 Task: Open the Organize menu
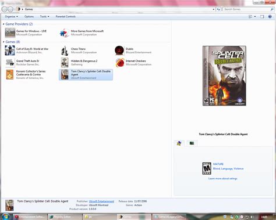pos(12,17)
